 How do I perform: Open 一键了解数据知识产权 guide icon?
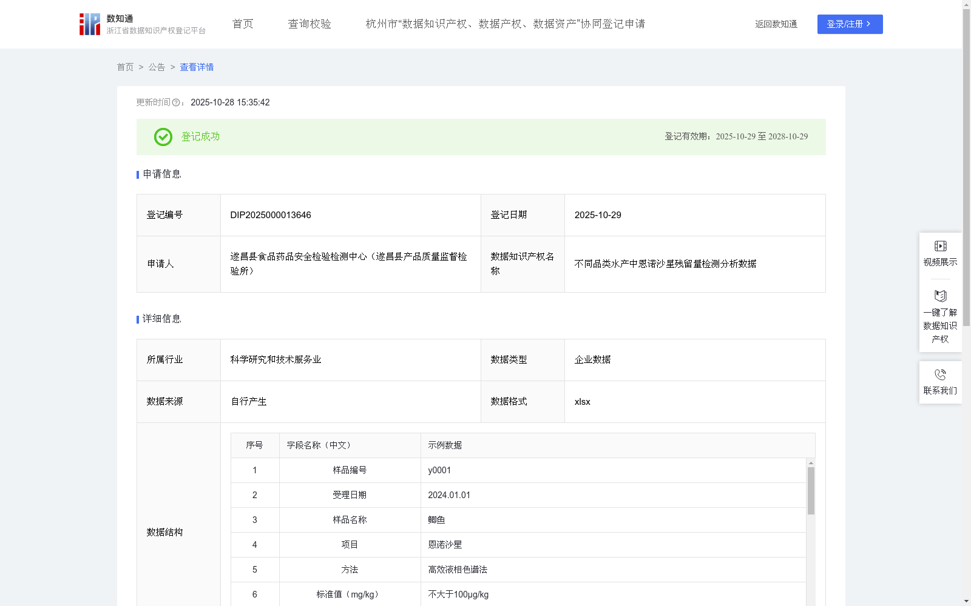coord(940,296)
